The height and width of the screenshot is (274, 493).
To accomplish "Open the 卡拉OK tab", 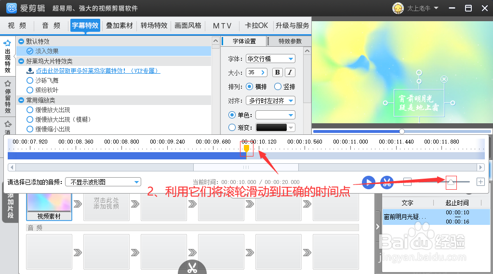I will point(256,26).
